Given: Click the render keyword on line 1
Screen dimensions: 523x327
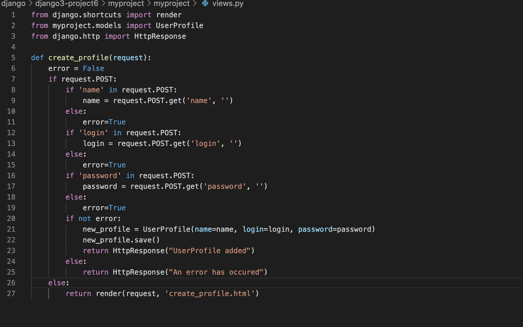Looking at the screenshot, I should [169, 15].
